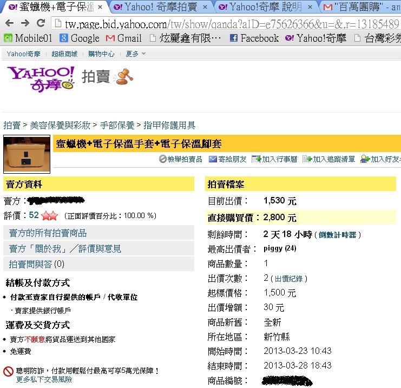401x388 pixels.
Task: Click the start time 2013-03-23 10:43
Action: coord(298,351)
